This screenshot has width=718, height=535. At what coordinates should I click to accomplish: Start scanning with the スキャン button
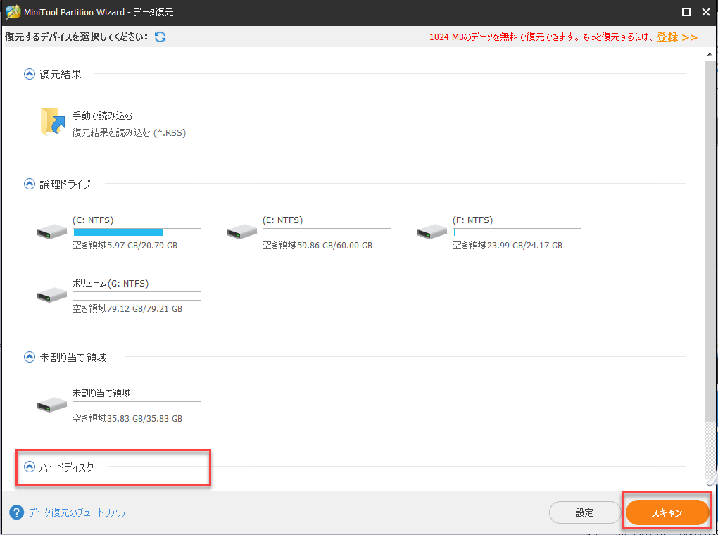click(666, 512)
